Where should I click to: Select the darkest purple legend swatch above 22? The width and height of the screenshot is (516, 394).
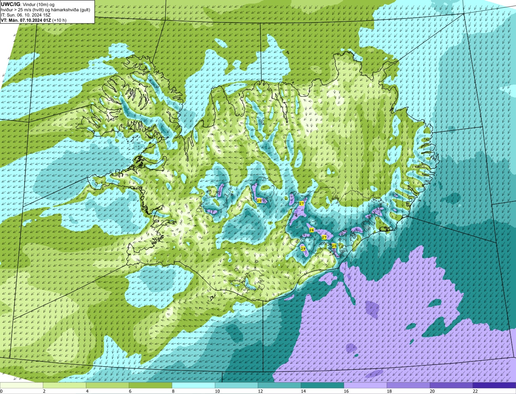(x=494, y=386)
